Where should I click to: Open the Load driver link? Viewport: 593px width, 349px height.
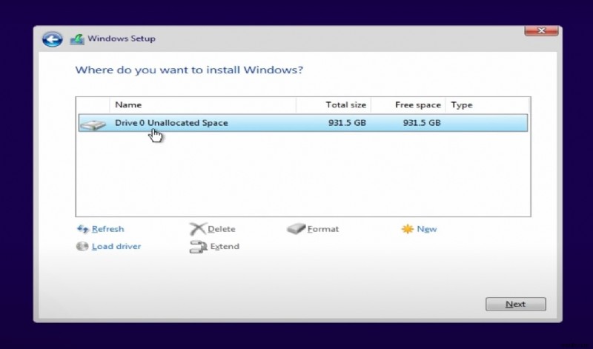tap(116, 247)
